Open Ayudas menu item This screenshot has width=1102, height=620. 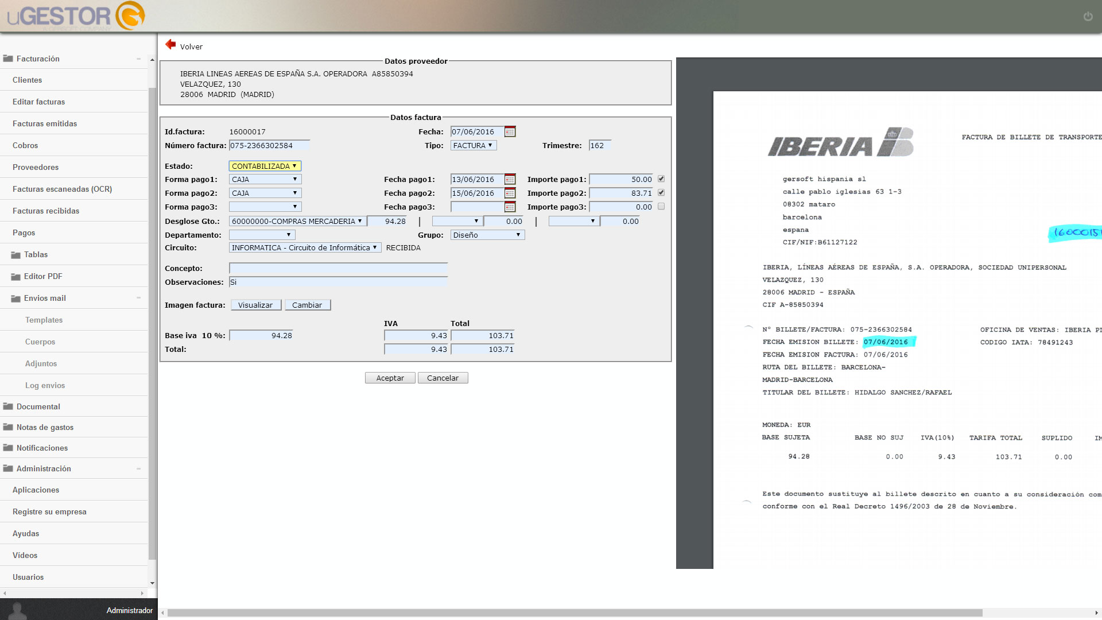[74, 533]
